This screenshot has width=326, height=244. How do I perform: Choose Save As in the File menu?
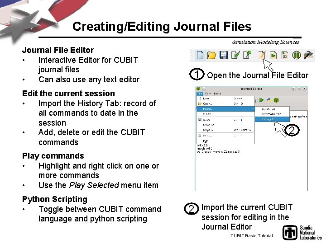[x=225, y=125]
